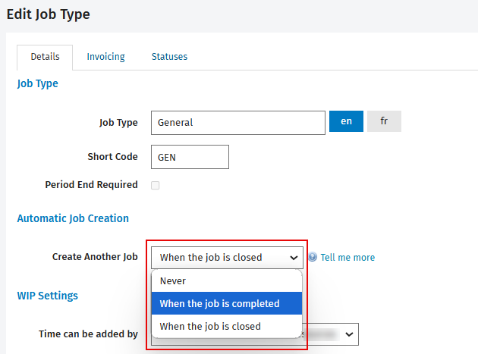Screen dimensions: 478x354
Task: Click the Edit Job Type page title
Action: (49, 14)
